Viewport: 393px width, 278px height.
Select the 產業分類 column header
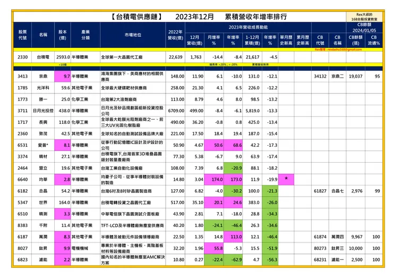point(86,35)
